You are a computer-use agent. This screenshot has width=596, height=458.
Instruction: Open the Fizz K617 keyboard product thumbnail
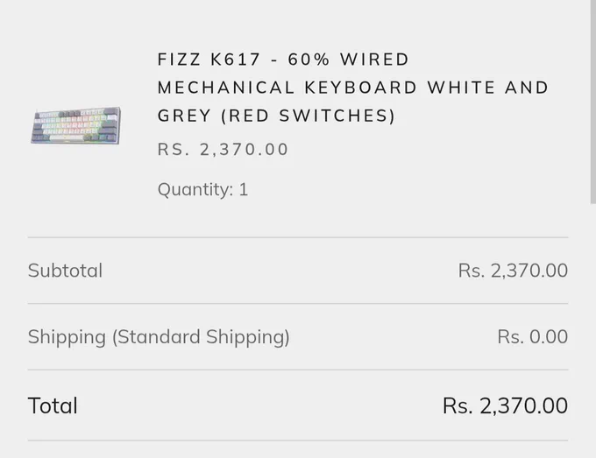pyautogui.click(x=75, y=125)
